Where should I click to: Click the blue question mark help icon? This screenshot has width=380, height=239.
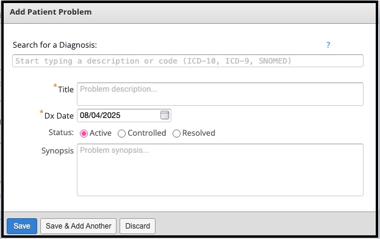328,45
